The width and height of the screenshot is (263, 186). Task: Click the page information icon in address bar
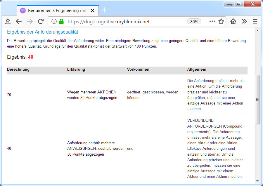[53, 21]
